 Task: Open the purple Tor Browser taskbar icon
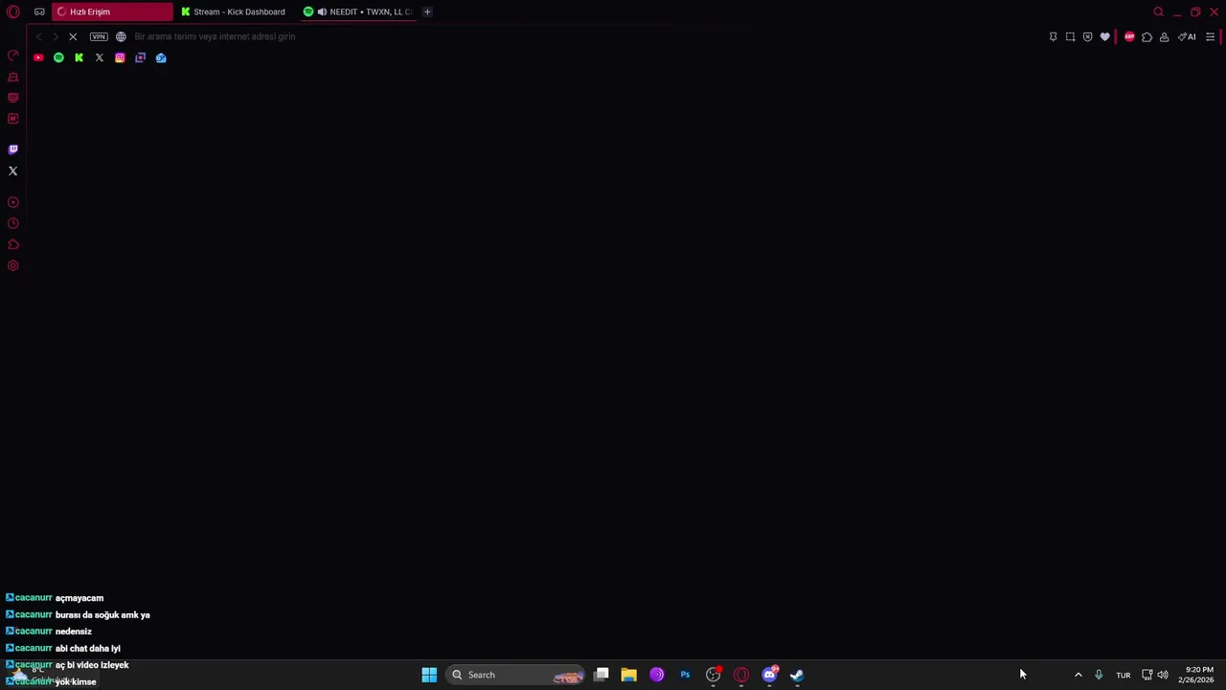(657, 675)
